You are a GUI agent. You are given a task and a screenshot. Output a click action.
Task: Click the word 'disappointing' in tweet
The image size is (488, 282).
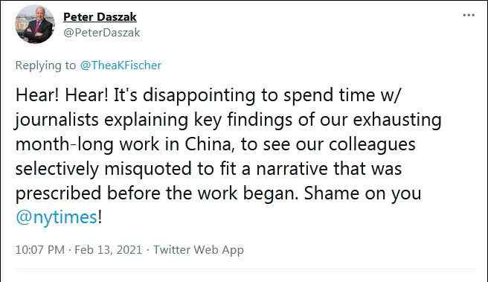tap(199, 95)
